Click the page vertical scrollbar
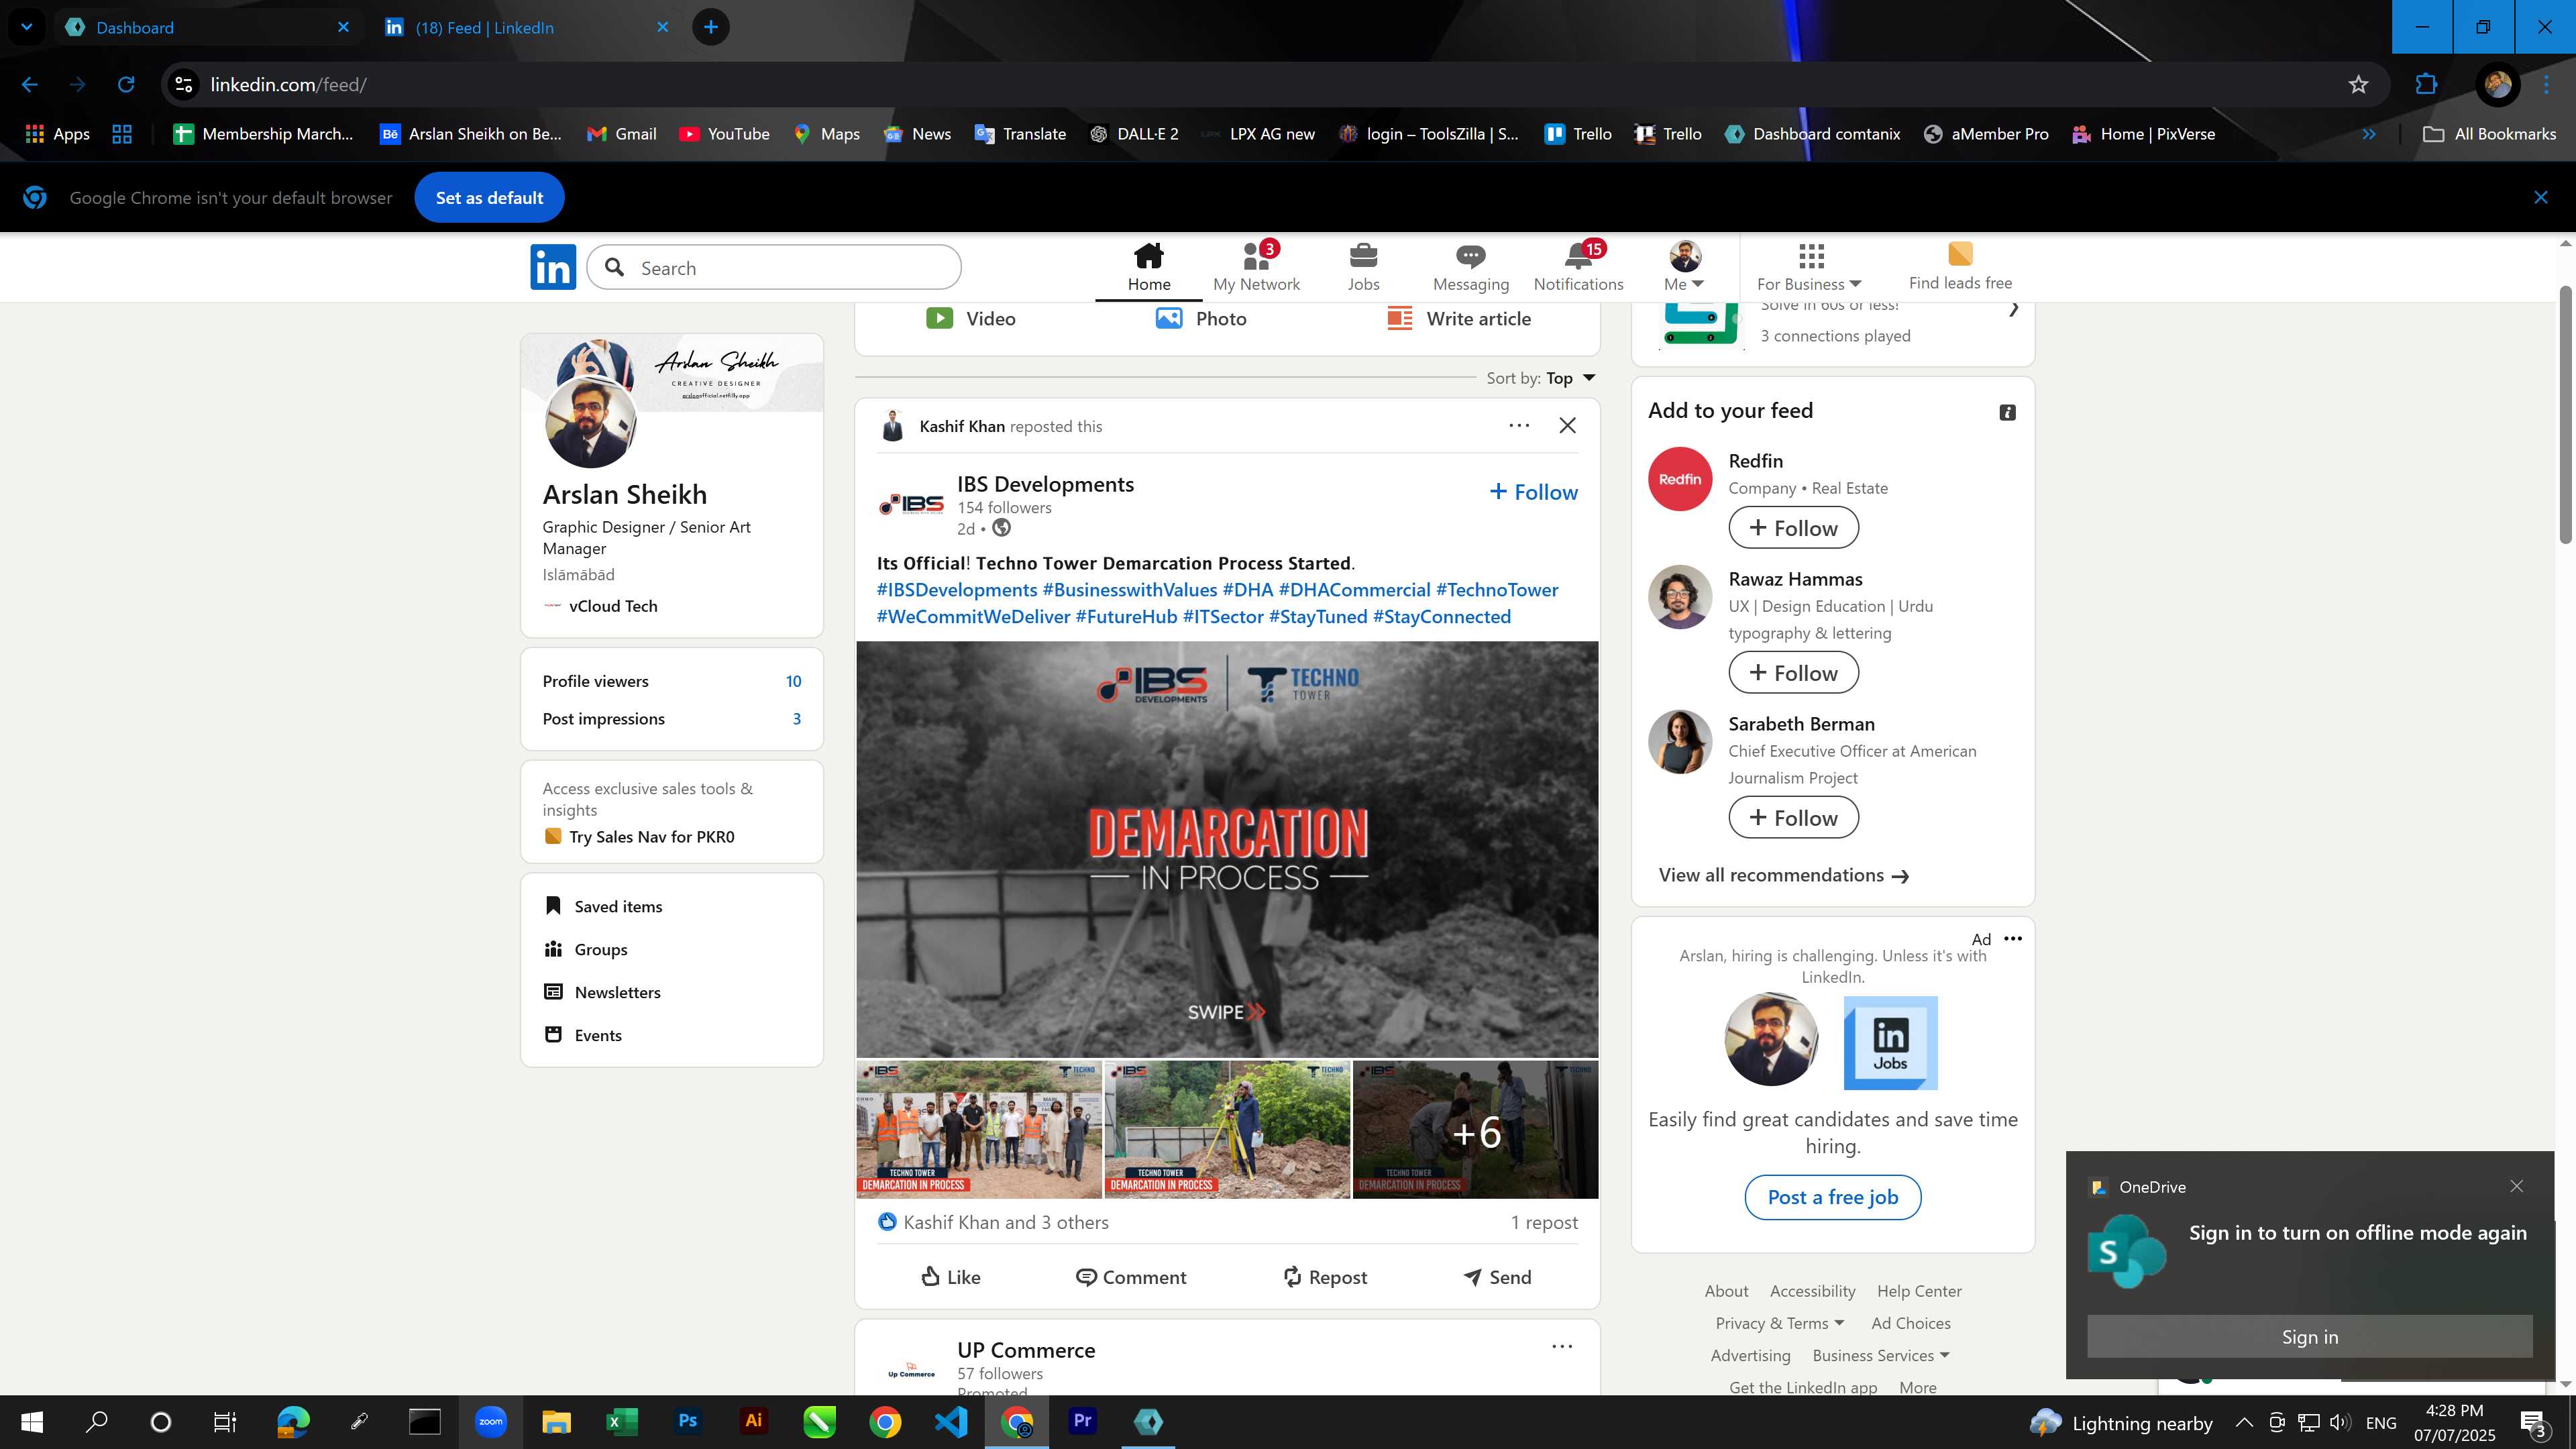 tap(2565, 415)
